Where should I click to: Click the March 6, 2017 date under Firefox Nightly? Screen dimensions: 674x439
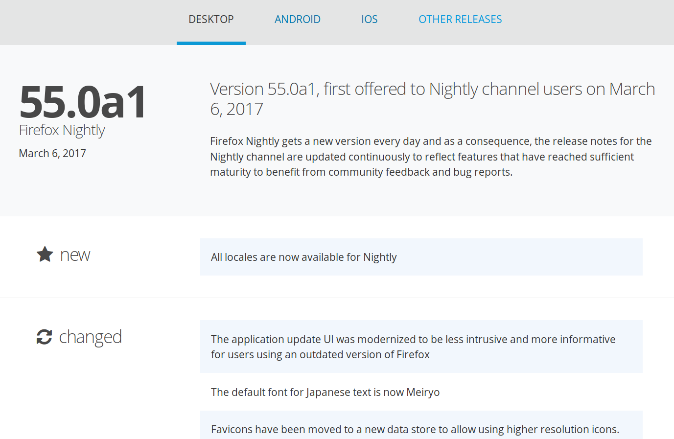point(52,154)
